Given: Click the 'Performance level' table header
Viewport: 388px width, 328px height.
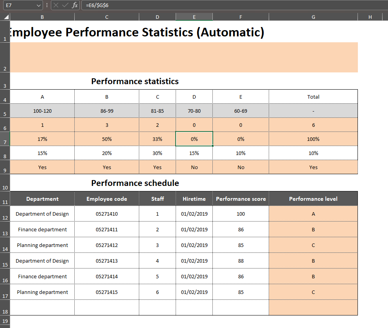Looking at the screenshot, I should coord(313,199).
